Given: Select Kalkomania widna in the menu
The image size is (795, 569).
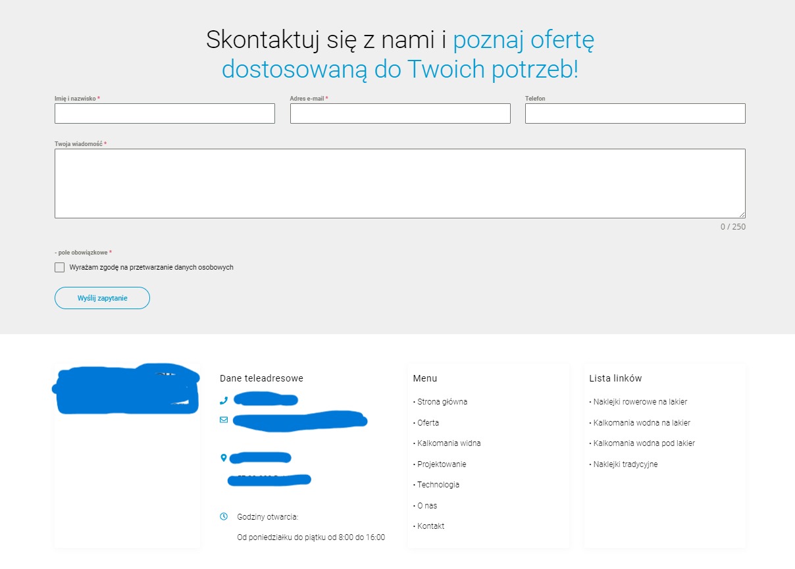Looking at the screenshot, I should [x=448, y=443].
